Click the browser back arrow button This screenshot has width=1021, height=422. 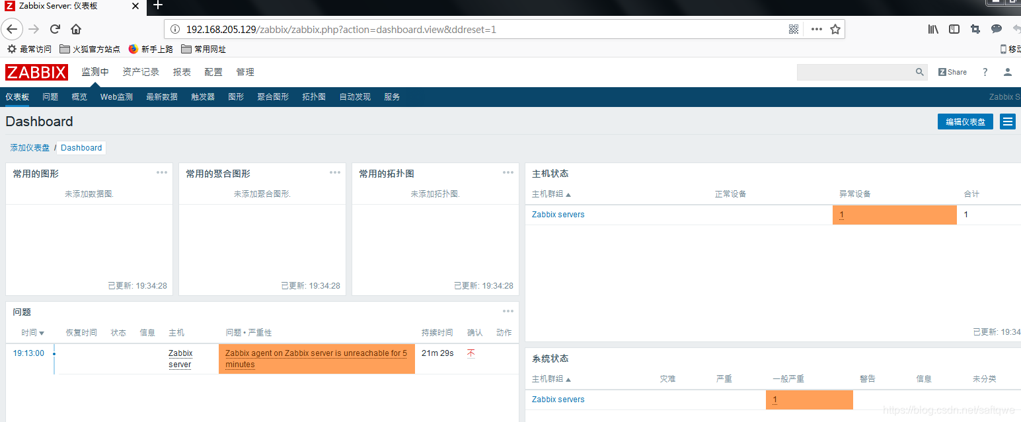[13, 29]
